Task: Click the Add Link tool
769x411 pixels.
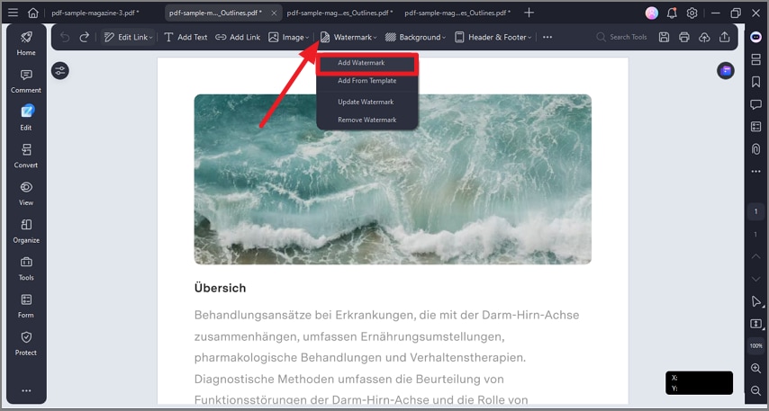Action: [x=238, y=37]
